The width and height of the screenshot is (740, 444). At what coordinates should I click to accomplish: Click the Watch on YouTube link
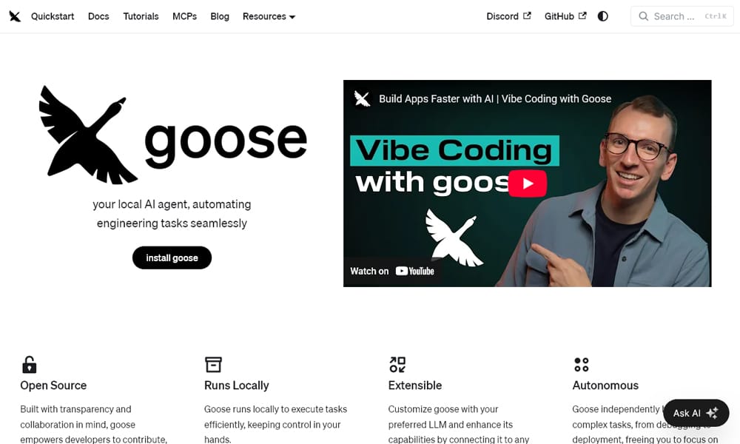point(394,271)
